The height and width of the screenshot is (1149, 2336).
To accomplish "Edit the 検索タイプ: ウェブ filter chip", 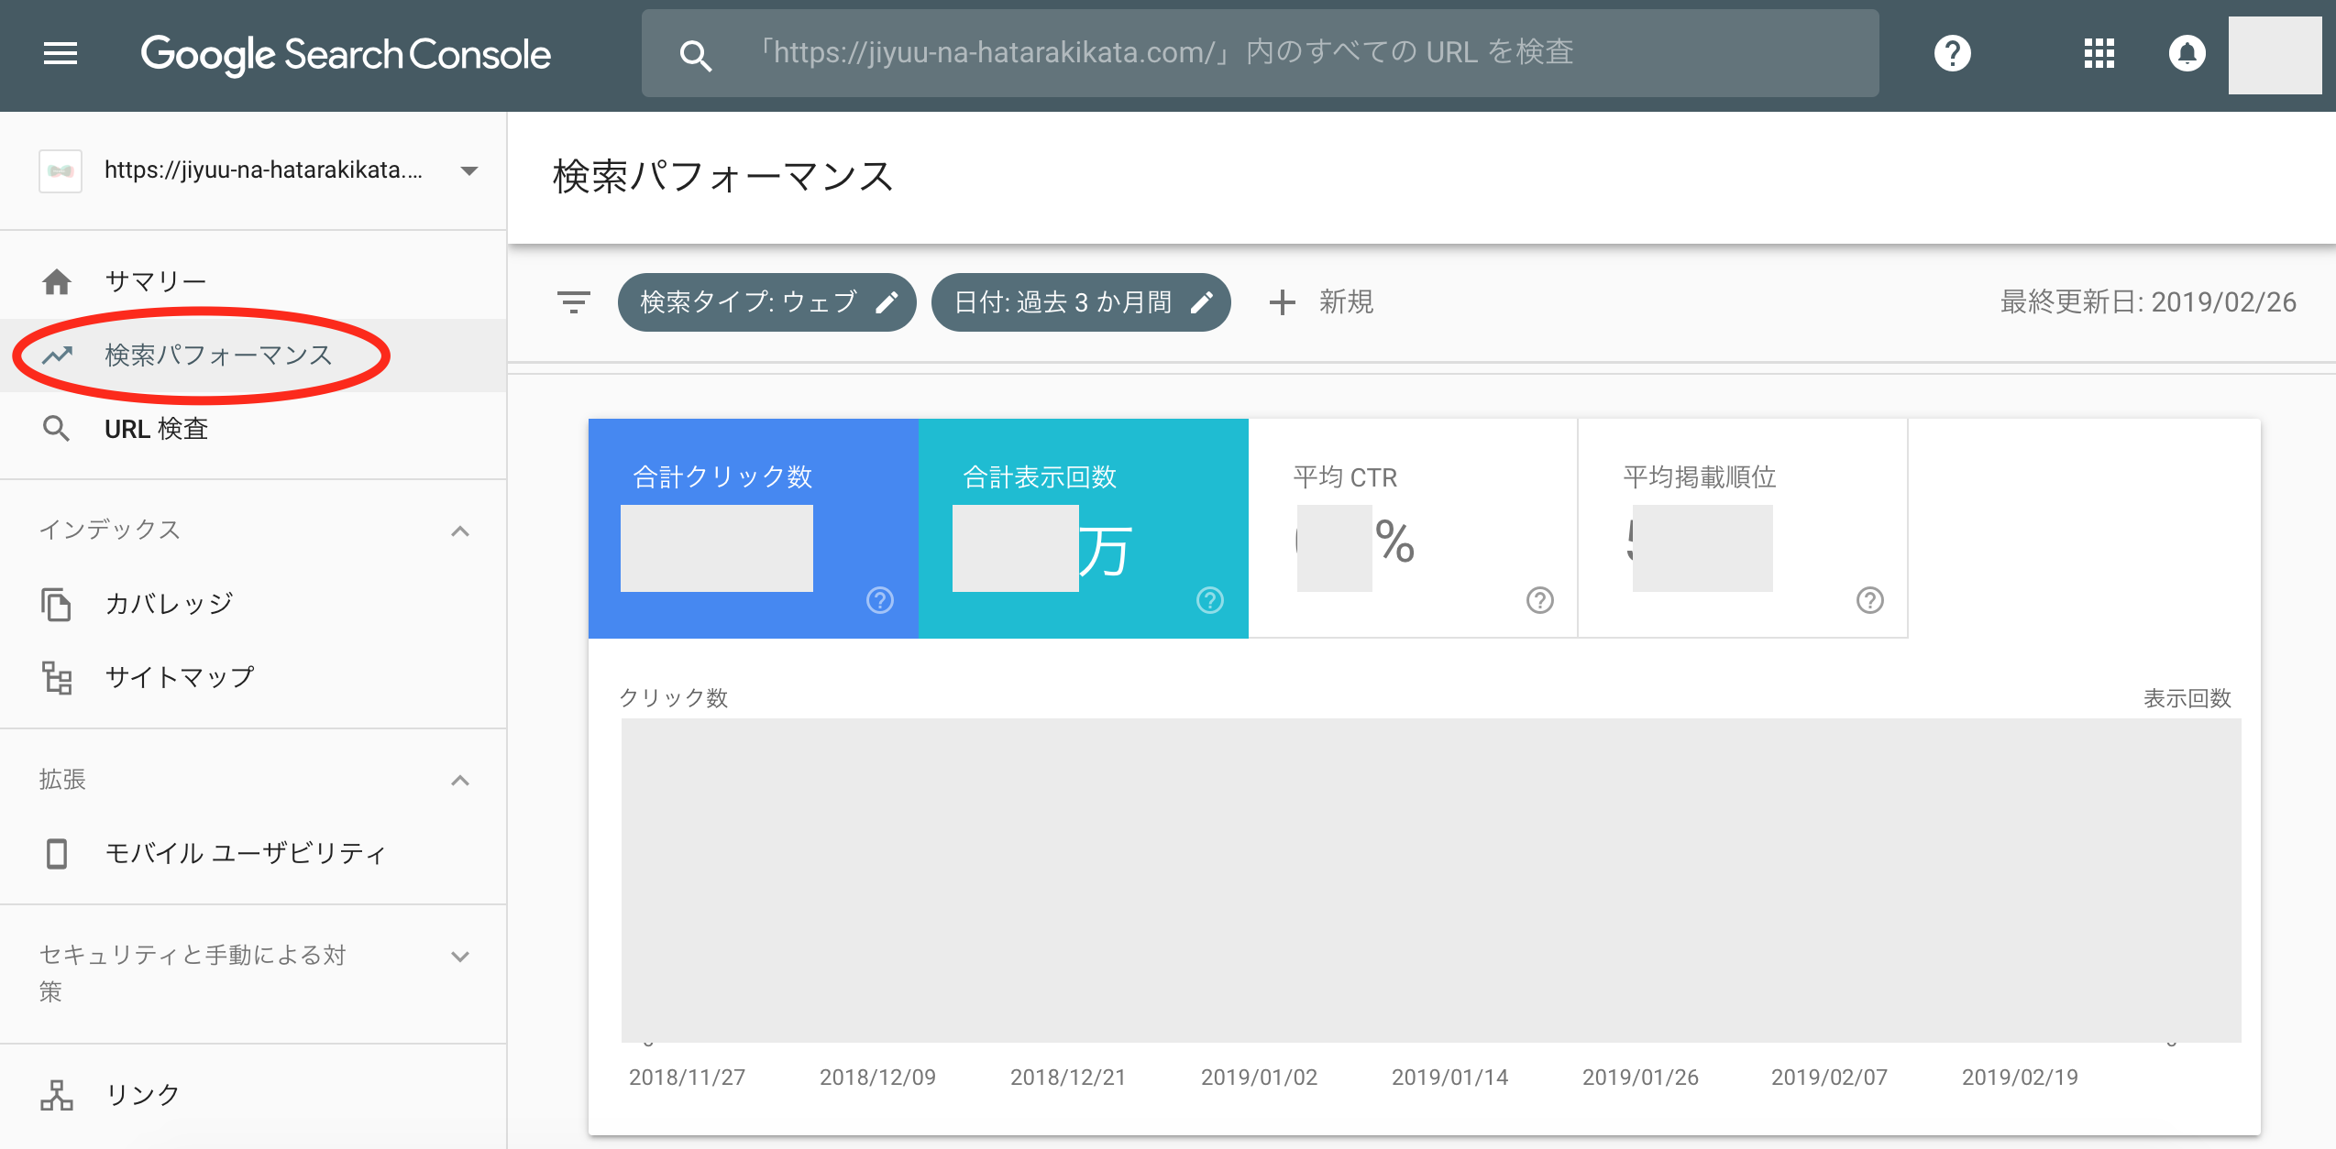I will click(767, 301).
